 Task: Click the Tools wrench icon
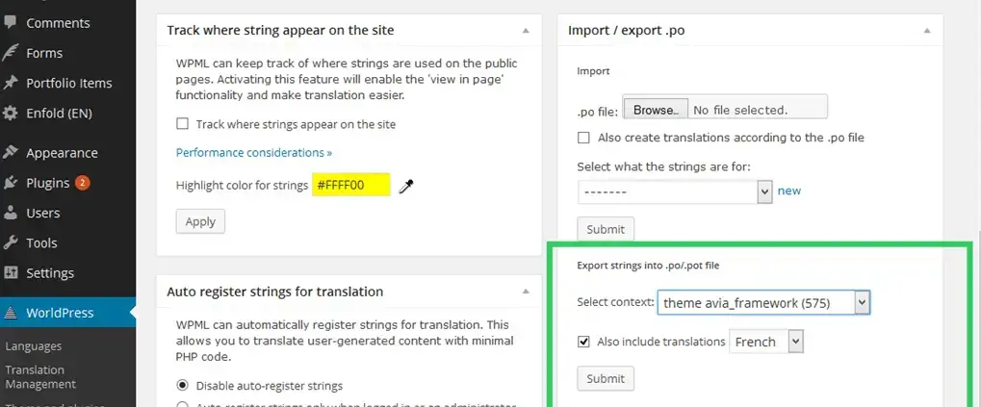tap(10, 242)
